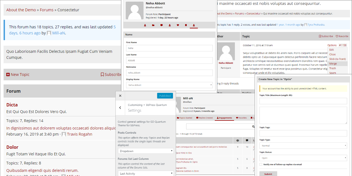Viewport: 352px width, 176px height.
Task: Click the Topics Started folder icon on Mill-aN's profile
Action: (178, 118)
